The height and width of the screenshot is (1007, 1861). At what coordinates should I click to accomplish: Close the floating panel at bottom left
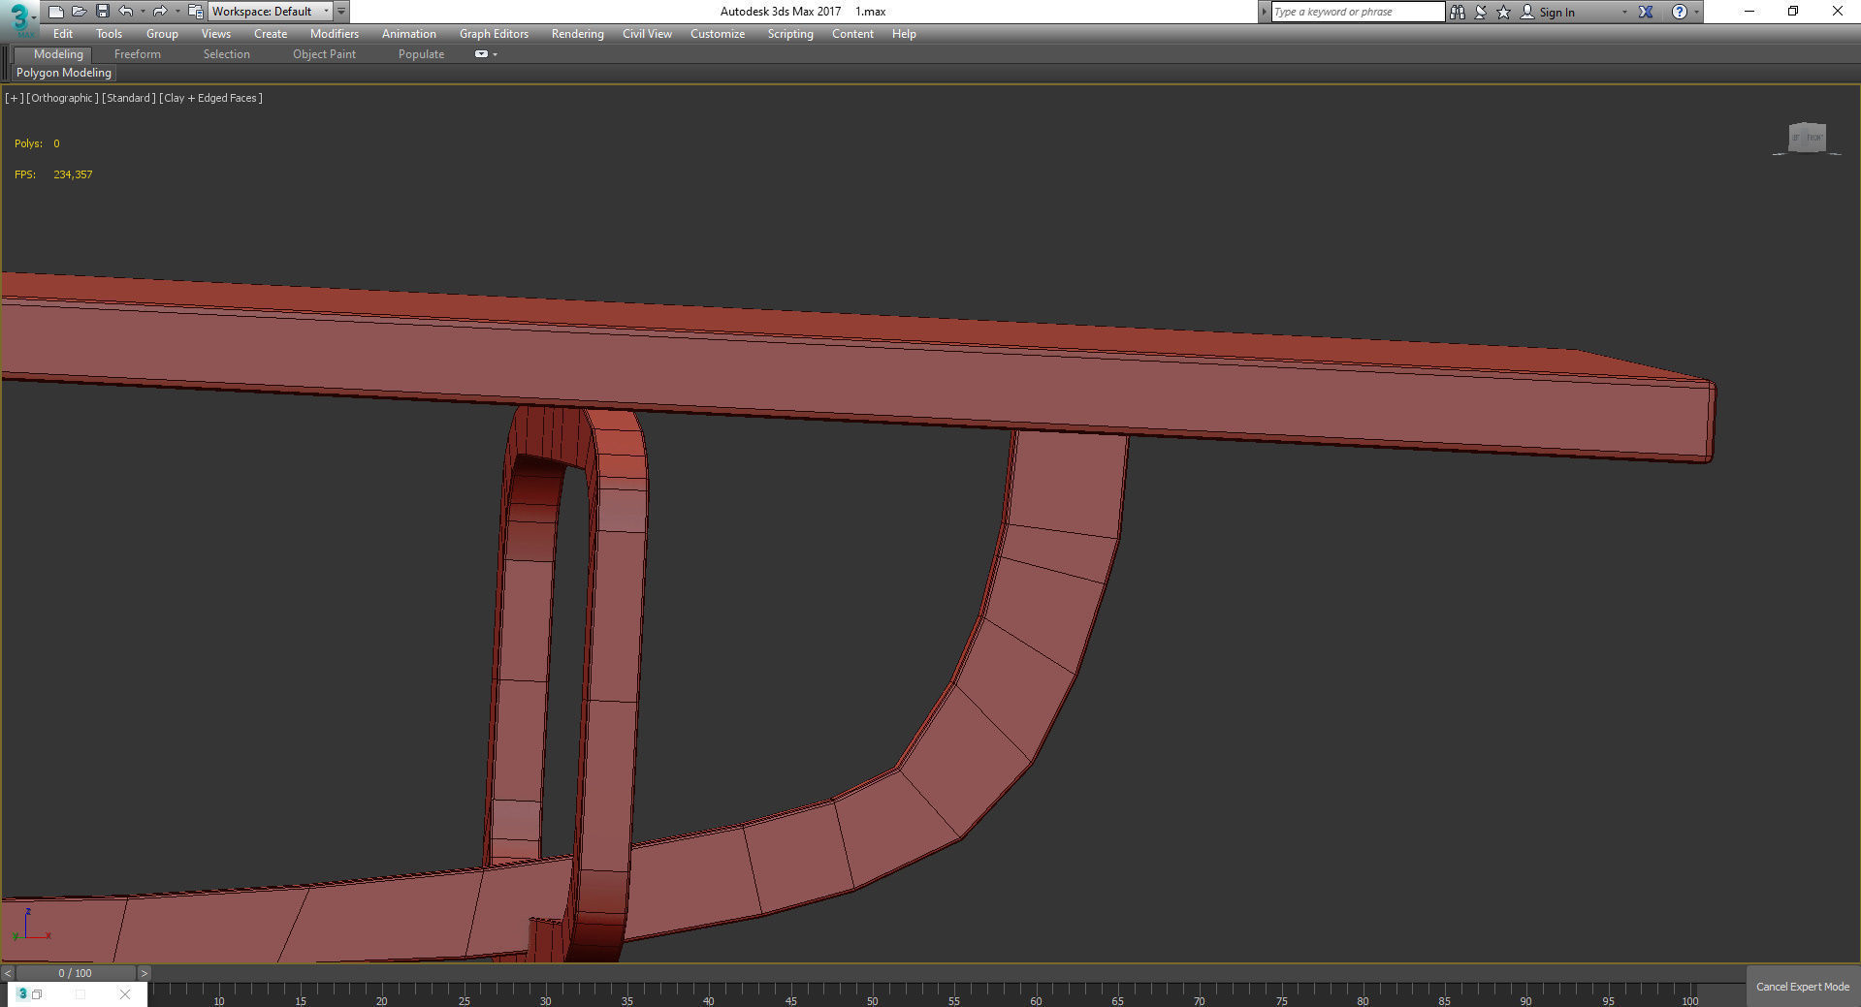(x=124, y=994)
